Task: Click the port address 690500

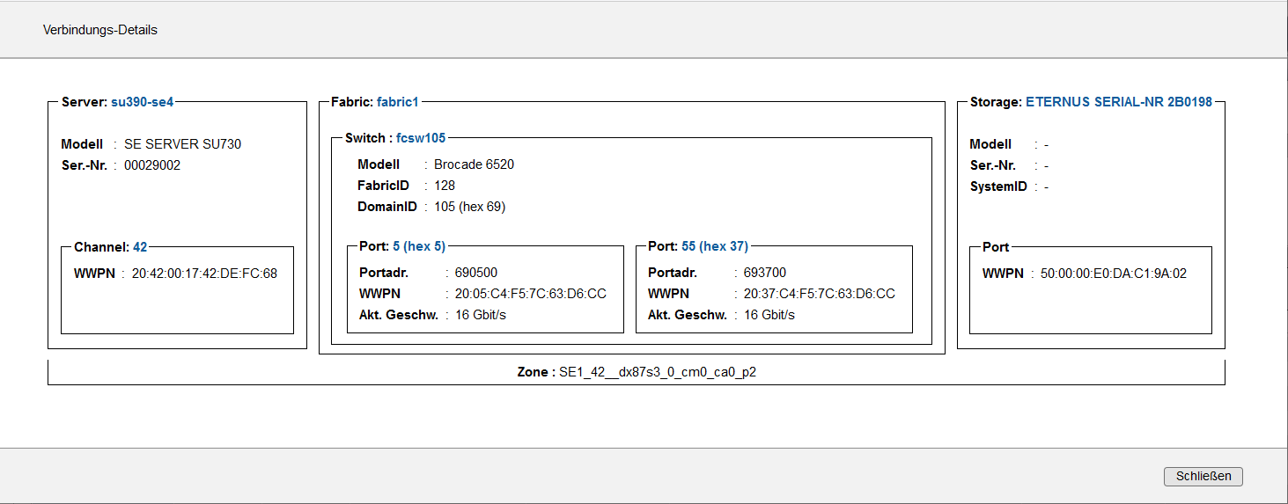Action: pyautogui.click(x=476, y=273)
